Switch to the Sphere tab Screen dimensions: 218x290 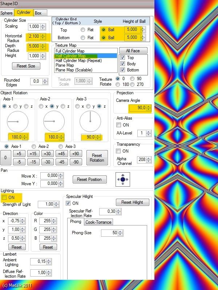coord(7,13)
